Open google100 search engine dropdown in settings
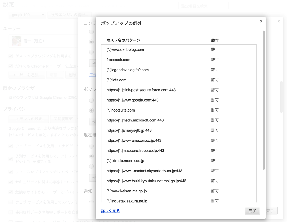 pyautogui.click(x=27, y=15)
